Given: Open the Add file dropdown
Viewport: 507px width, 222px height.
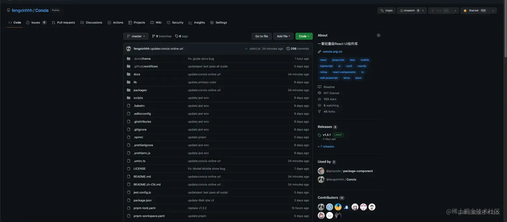Looking at the screenshot, I should pos(283,36).
